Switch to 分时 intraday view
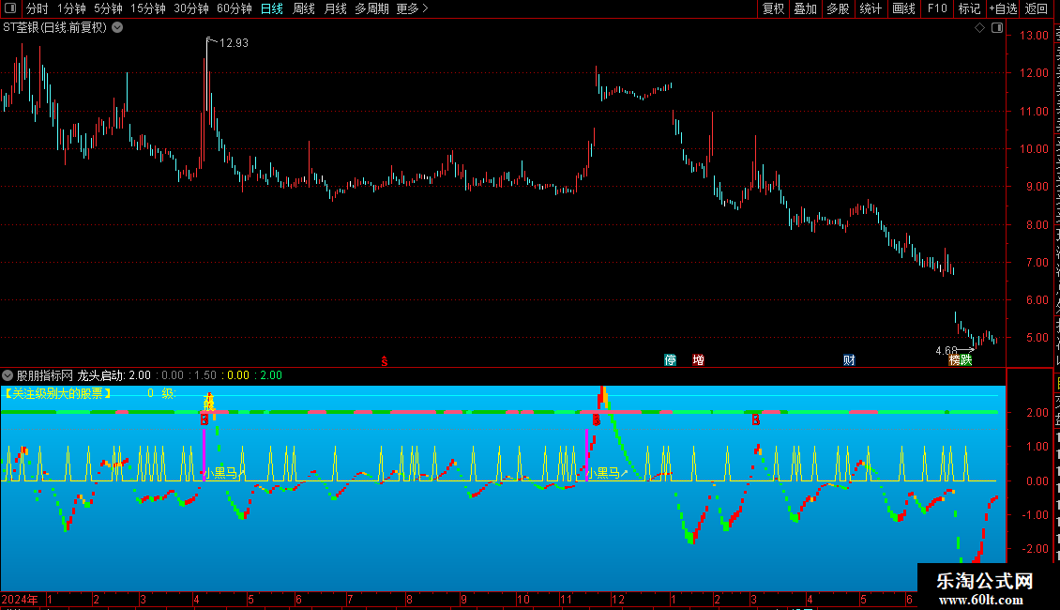 point(38,8)
